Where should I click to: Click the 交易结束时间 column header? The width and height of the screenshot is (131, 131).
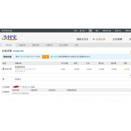pos(71,90)
